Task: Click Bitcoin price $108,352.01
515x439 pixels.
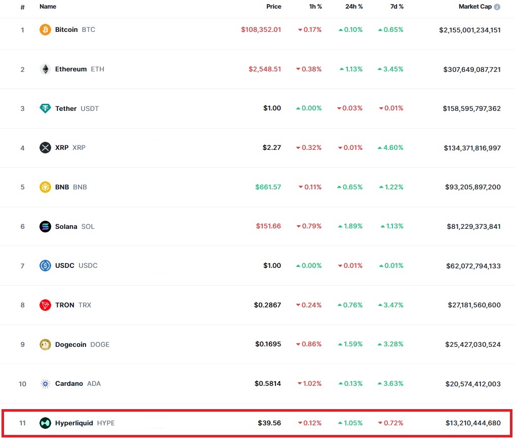Action: tap(261, 29)
